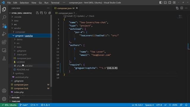
Task: Refresh the Explorer file tree
Action: [45, 13]
